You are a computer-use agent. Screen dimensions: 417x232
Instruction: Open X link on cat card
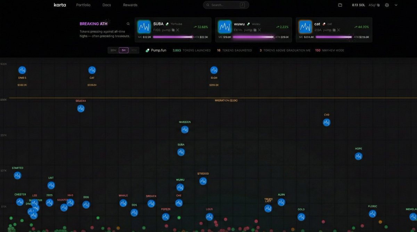(x=339, y=30)
